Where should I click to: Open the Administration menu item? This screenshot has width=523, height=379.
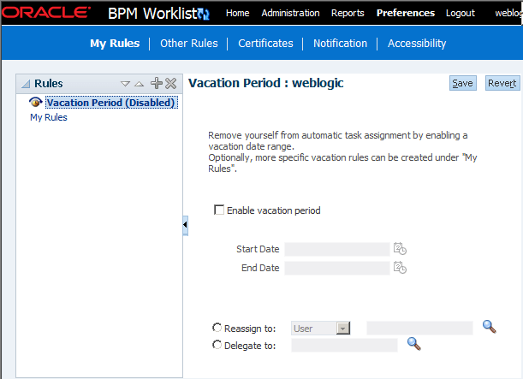click(290, 13)
